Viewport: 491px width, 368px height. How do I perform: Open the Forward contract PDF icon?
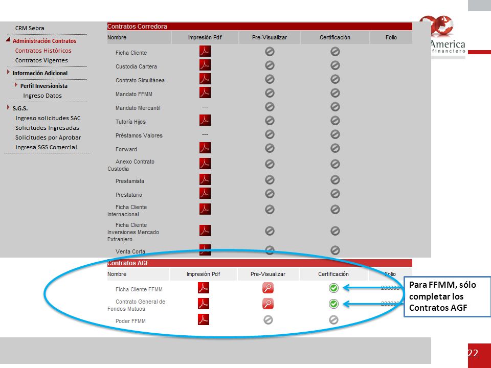(x=205, y=148)
